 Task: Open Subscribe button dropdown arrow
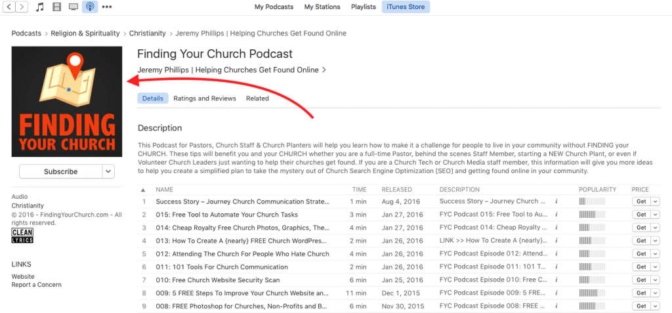[x=108, y=171]
